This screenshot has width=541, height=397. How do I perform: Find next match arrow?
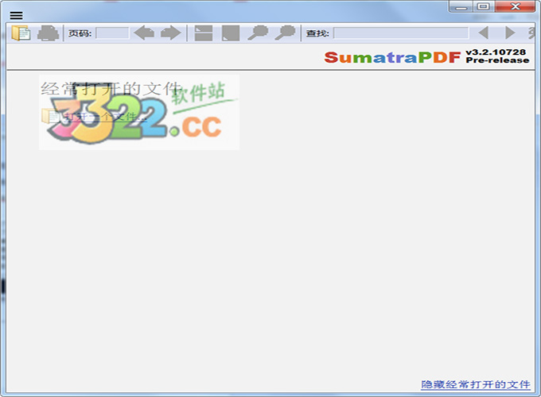pyautogui.click(x=510, y=33)
